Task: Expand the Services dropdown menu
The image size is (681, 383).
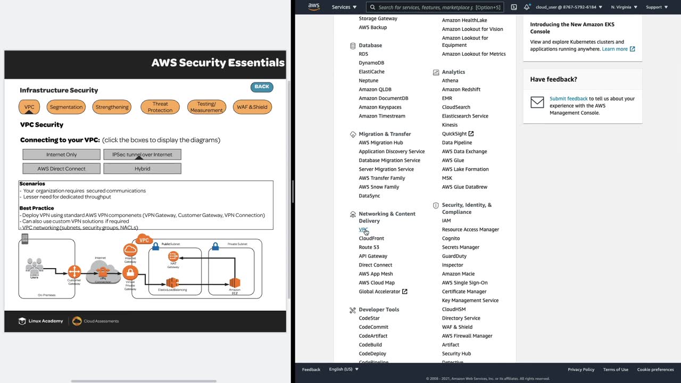Action: 344,7
